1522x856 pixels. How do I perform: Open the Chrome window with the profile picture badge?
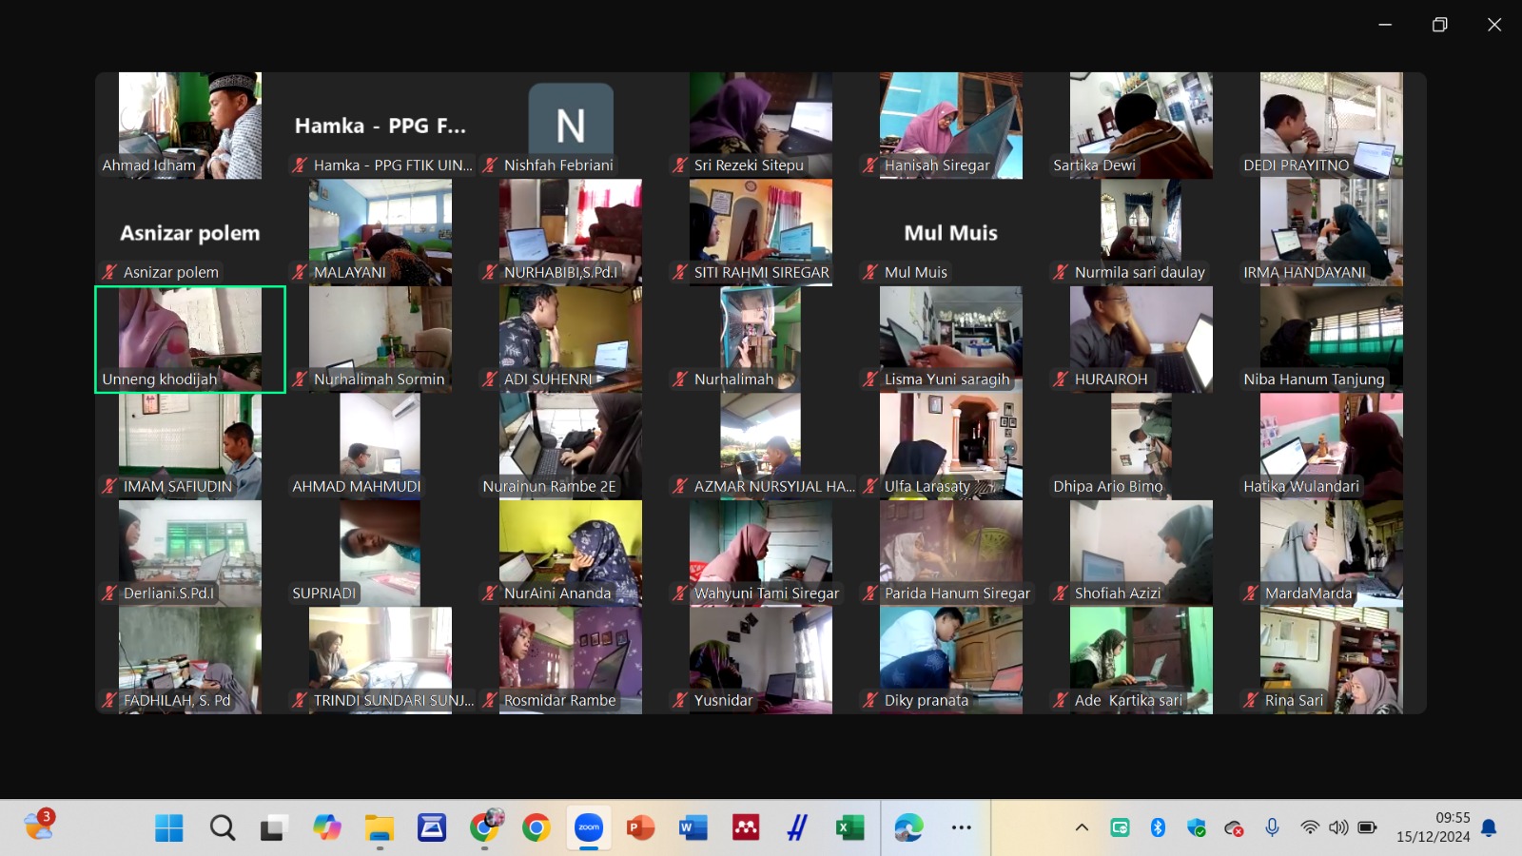click(x=485, y=827)
